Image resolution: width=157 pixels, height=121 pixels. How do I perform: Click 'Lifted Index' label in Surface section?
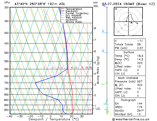[123, 66]
